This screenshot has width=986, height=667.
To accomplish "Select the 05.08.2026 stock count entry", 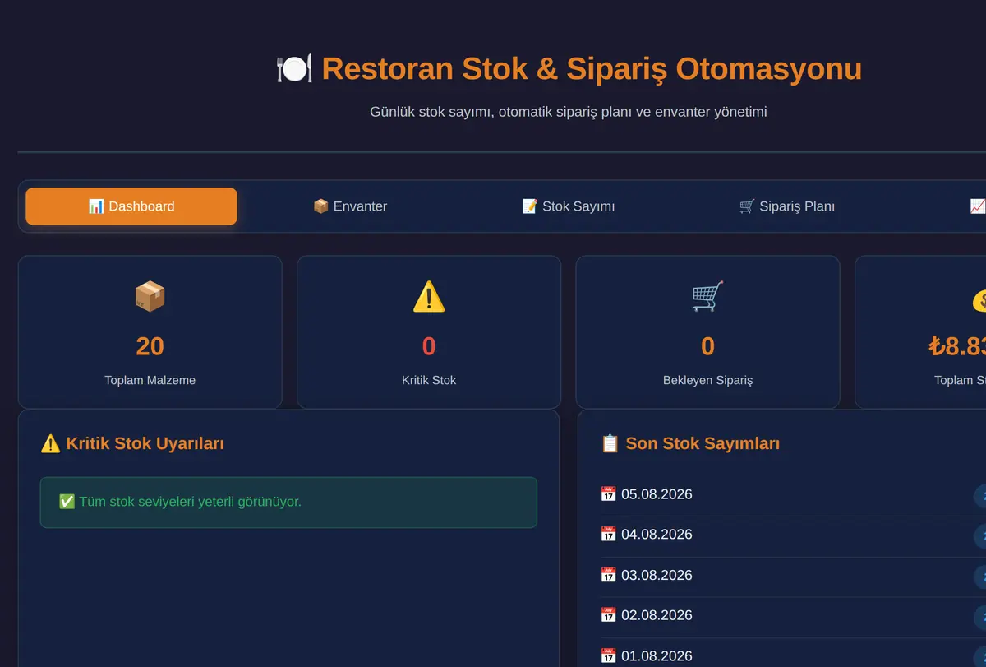I will point(793,494).
